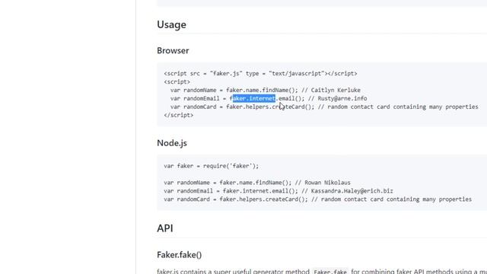Viewport: 487px width, 274px height.
Task: Click the API heading
Action: click(165, 228)
